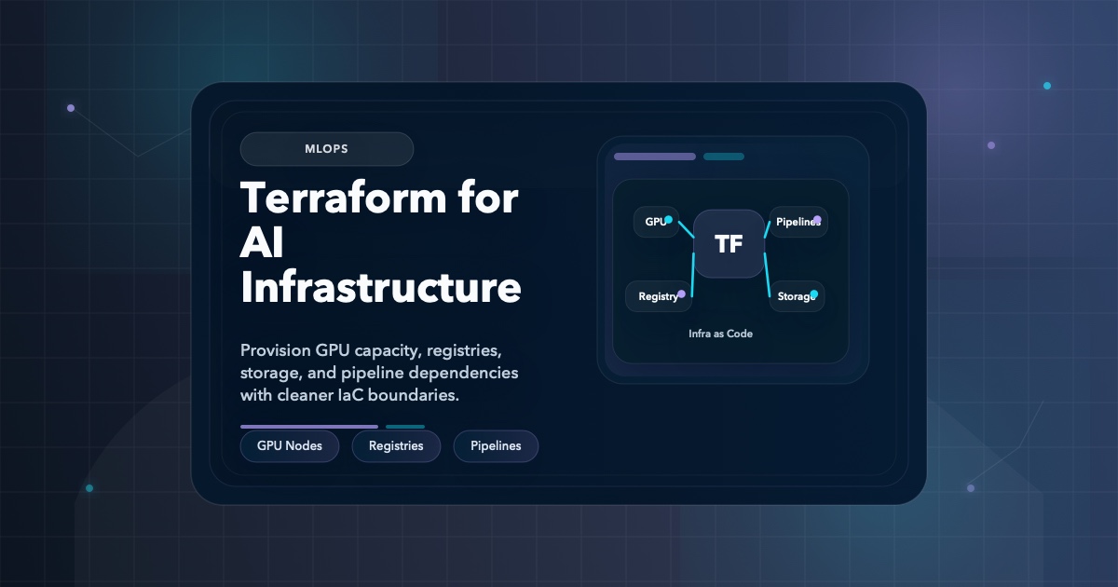Enable the Registries chip

point(396,446)
